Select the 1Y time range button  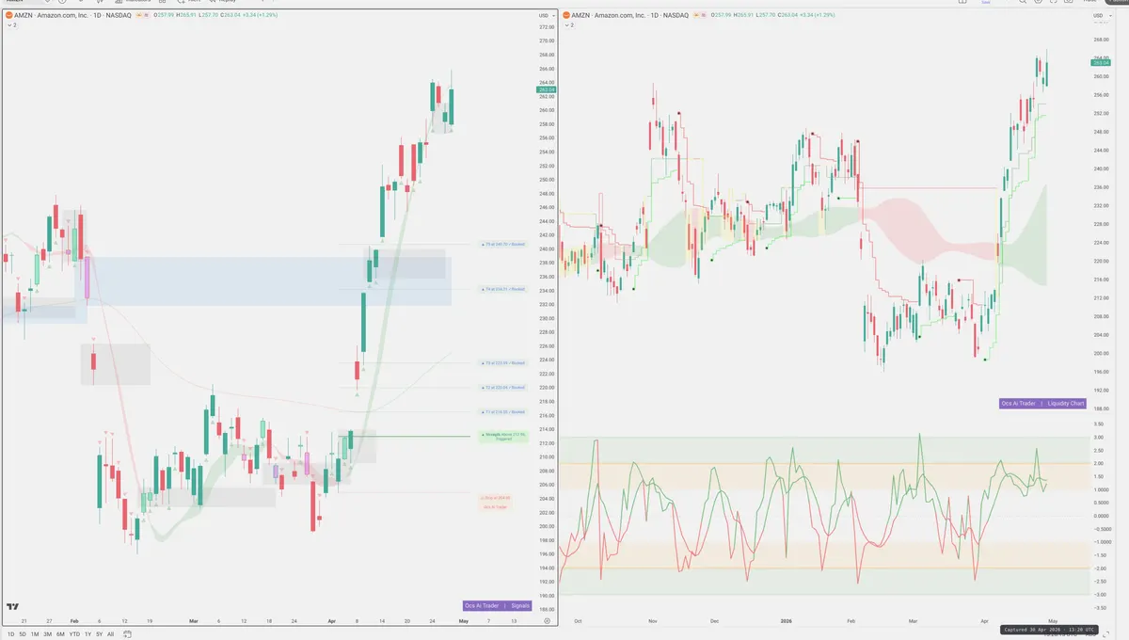point(88,634)
